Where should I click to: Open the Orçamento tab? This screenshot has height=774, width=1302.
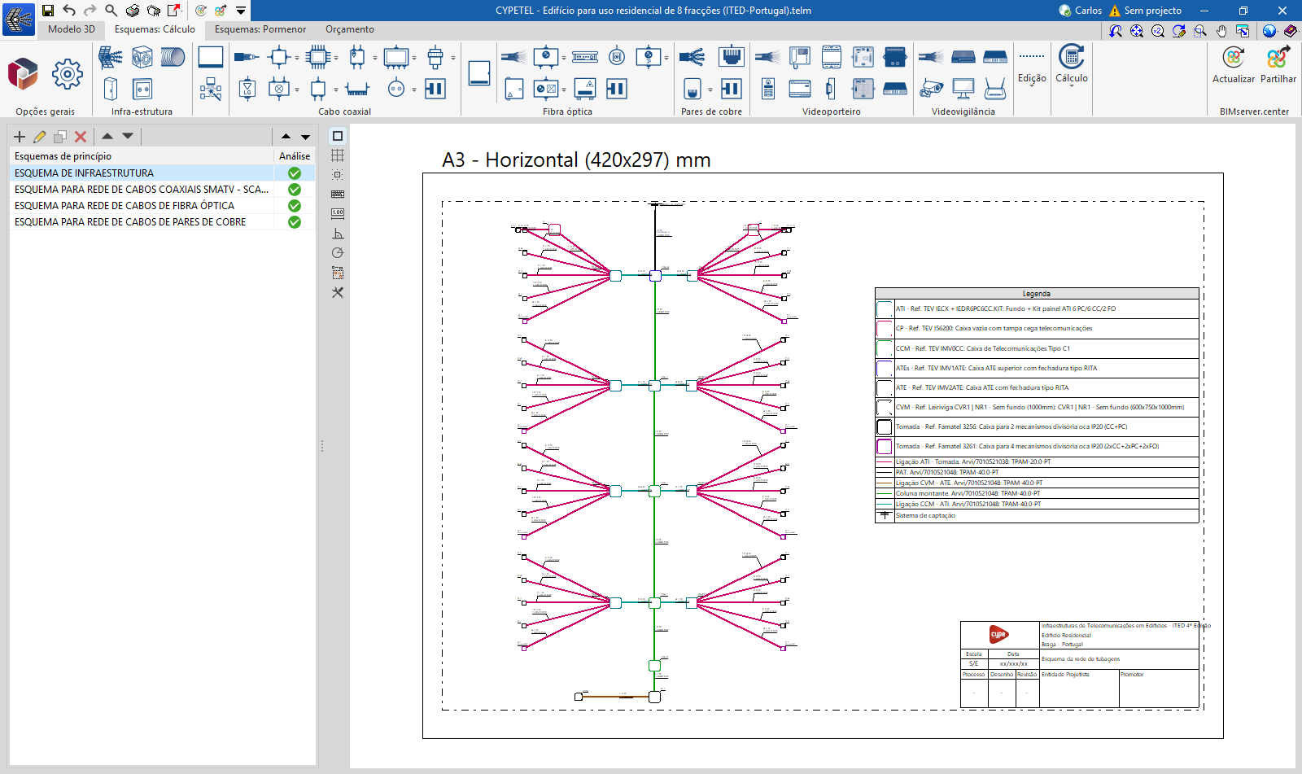(x=350, y=29)
